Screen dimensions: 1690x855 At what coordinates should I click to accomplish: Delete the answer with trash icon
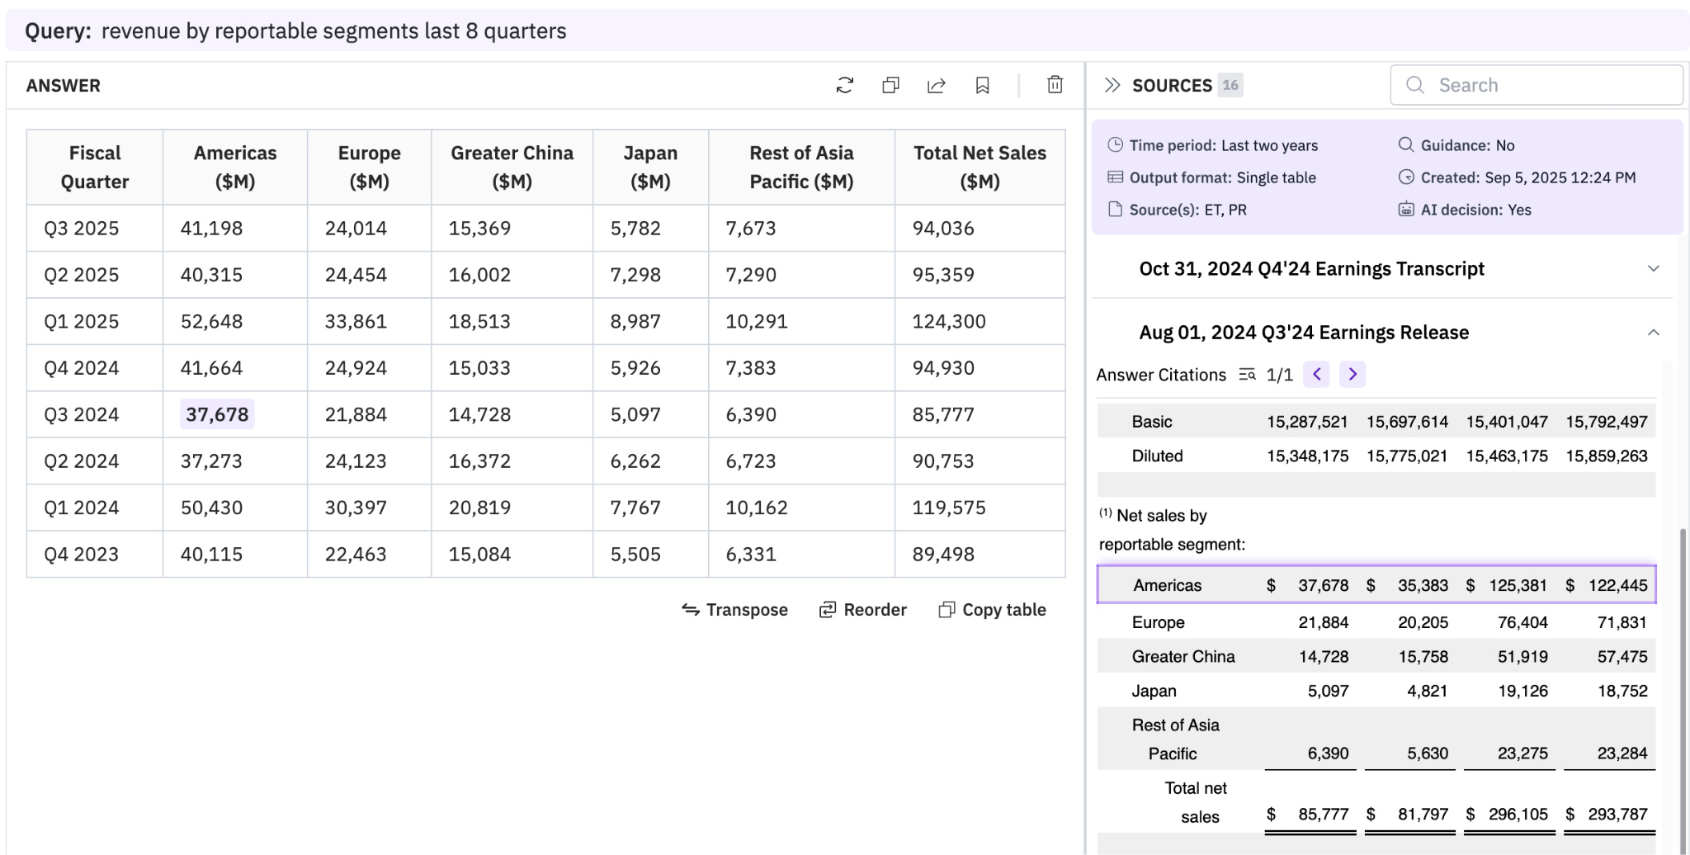(1055, 85)
